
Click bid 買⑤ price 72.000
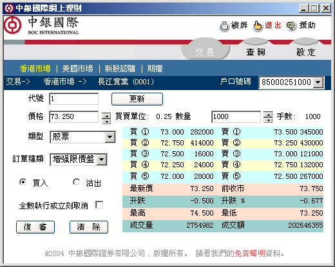172,176
